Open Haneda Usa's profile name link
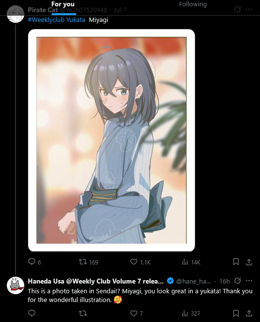Screen dimensions: 260x322 click(96, 281)
